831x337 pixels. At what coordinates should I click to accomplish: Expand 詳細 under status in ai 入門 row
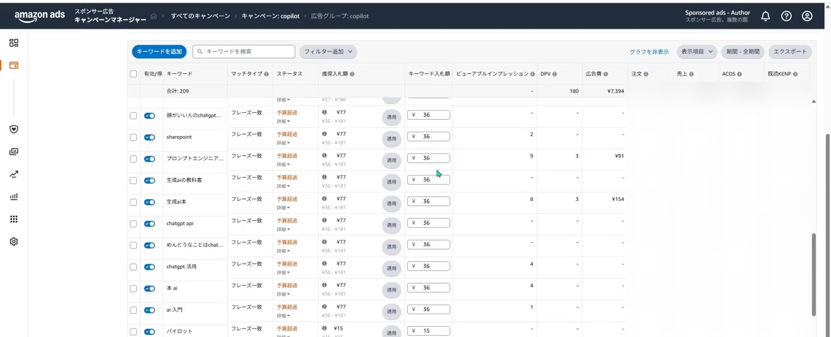pos(283,316)
